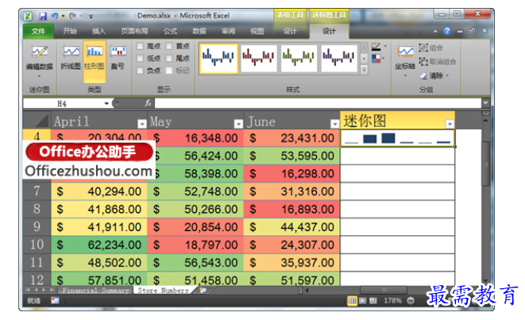Open the 迷你图 column filter dropdown
Viewport: 525px width, 320px height.
(x=450, y=124)
